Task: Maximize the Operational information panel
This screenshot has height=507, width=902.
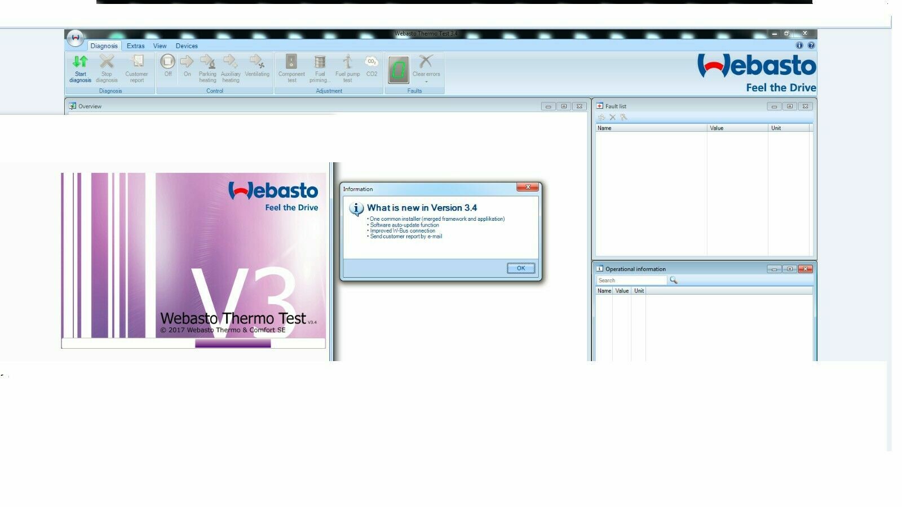Action: [790, 269]
